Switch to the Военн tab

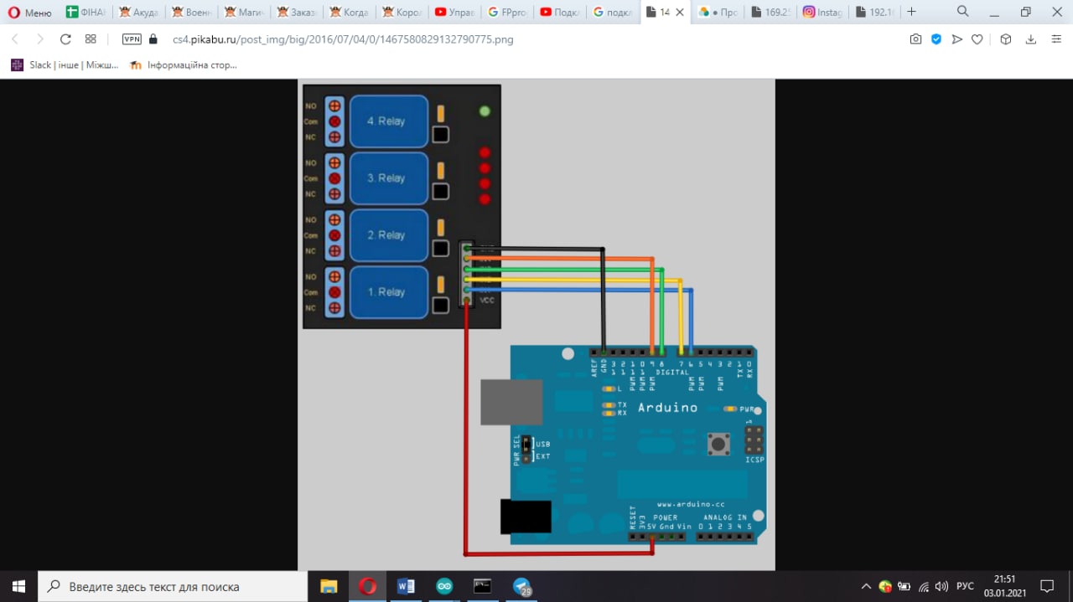(x=192, y=13)
